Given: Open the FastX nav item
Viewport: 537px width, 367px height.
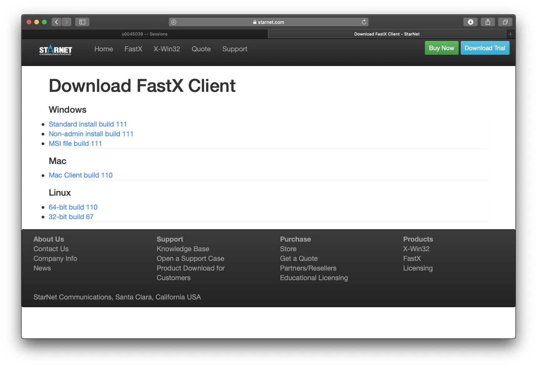Looking at the screenshot, I should coord(133,49).
